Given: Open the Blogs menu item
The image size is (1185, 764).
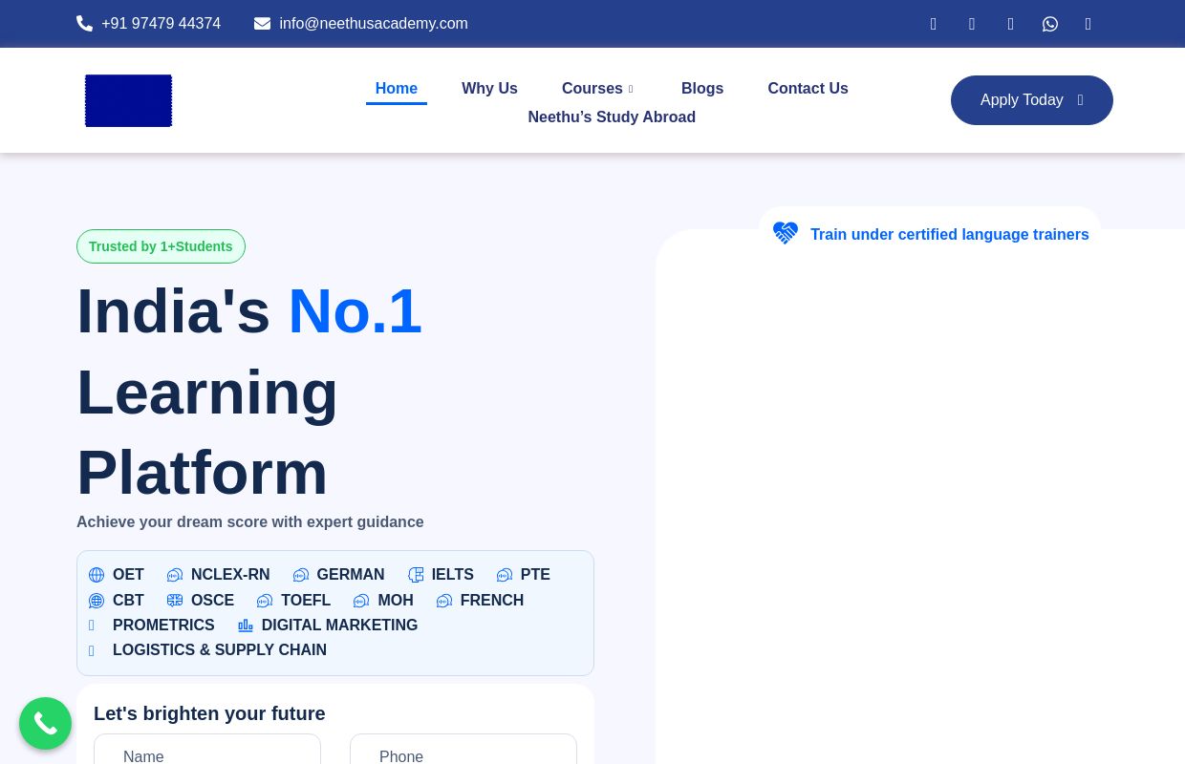Looking at the screenshot, I should [x=701, y=89].
